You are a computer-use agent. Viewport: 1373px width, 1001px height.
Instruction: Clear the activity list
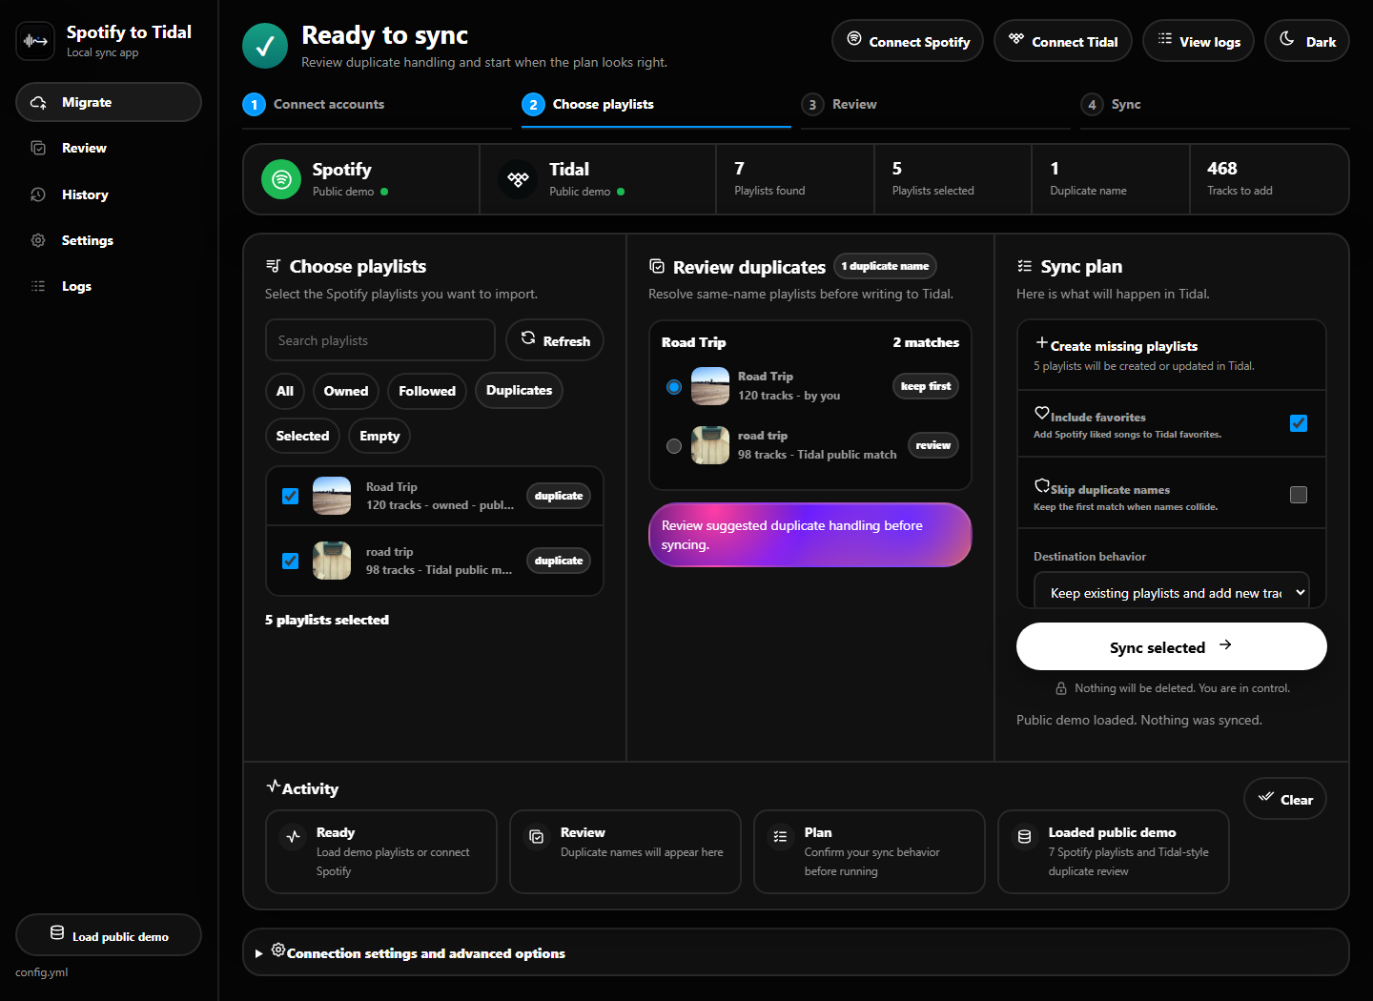[x=1285, y=799]
